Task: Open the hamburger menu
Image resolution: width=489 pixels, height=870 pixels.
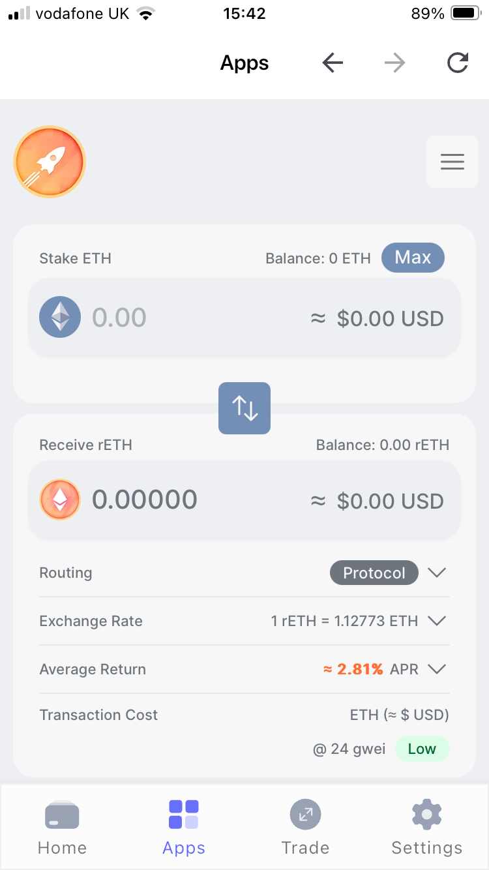Action: 452,162
